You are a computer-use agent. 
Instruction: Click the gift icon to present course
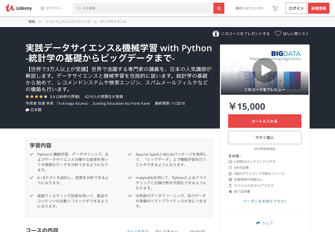pos(216,33)
